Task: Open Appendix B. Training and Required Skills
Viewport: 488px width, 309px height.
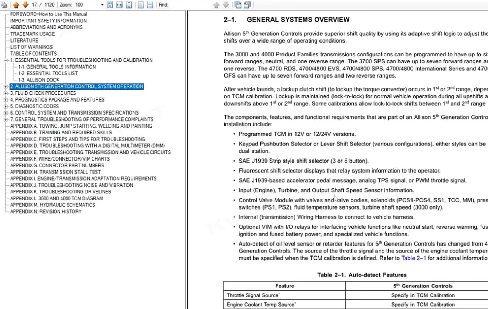Action: point(61,132)
